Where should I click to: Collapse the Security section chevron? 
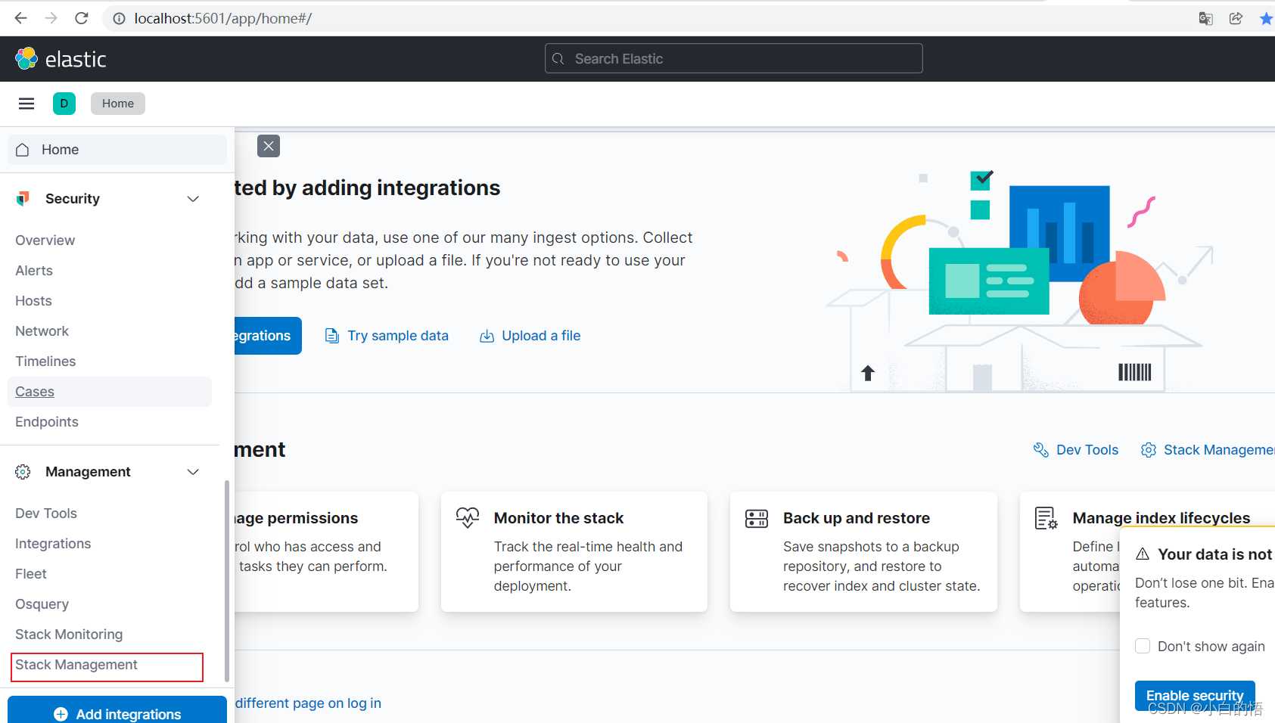(193, 199)
